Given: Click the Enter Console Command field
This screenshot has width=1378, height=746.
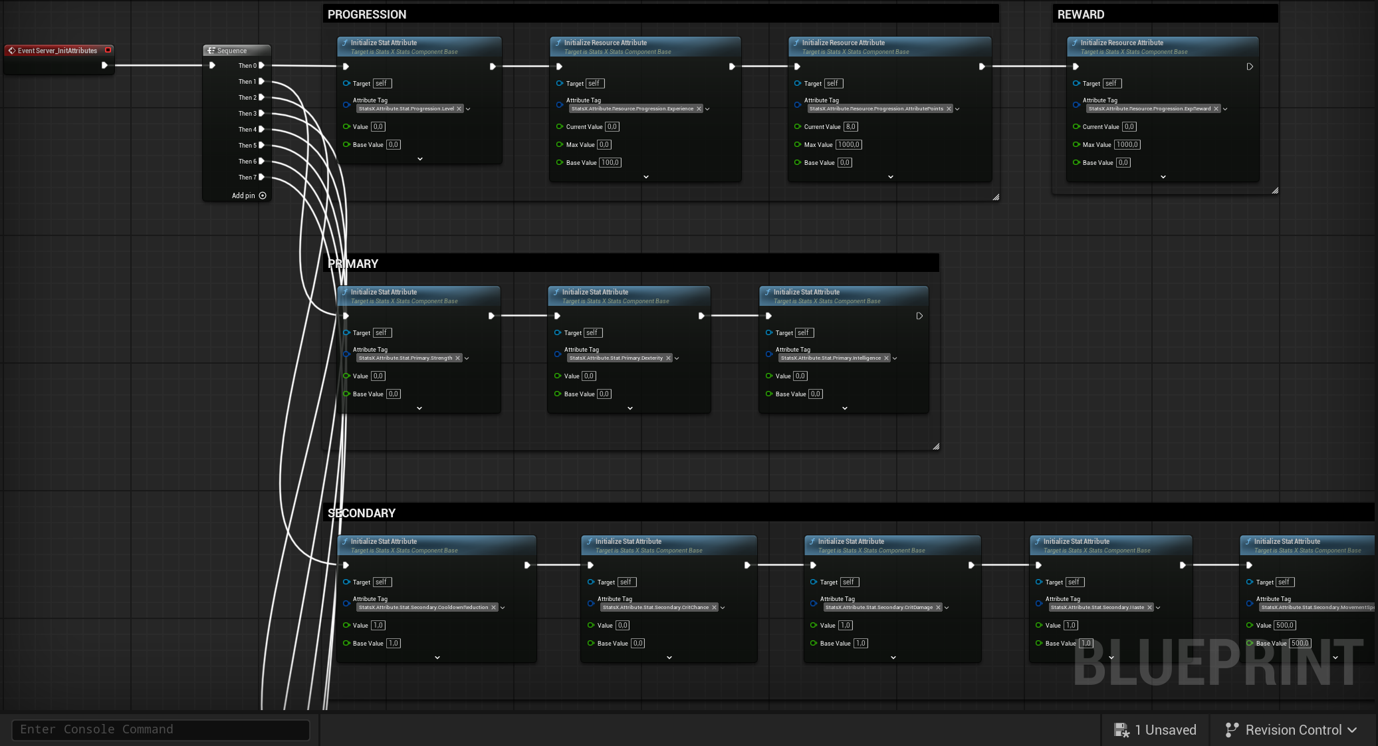Looking at the screenshot, I should (160, 729).
